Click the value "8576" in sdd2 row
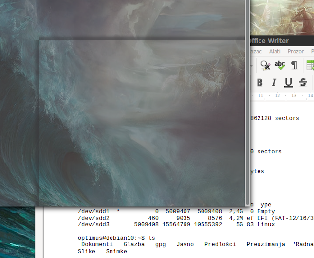This screenshot has height=258, width=314. (215, 218)
